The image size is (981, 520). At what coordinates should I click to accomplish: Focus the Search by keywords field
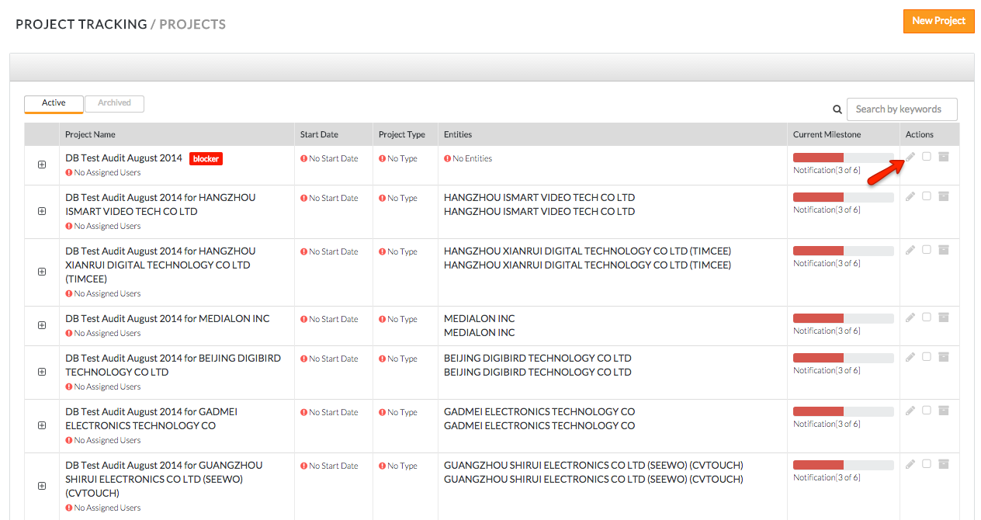click(x=902, y=109)
